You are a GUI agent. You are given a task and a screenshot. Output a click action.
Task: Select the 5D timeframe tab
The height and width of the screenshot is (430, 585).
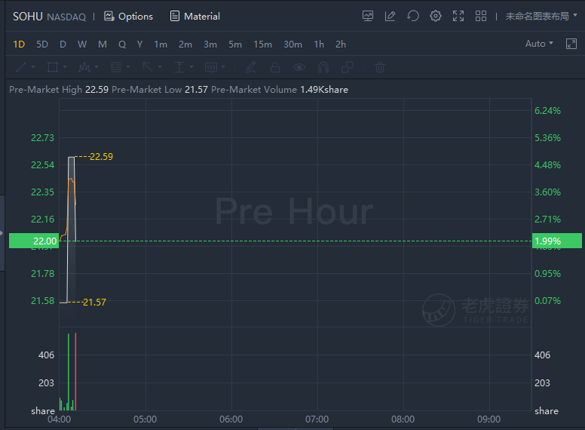[x=42, y=45]
